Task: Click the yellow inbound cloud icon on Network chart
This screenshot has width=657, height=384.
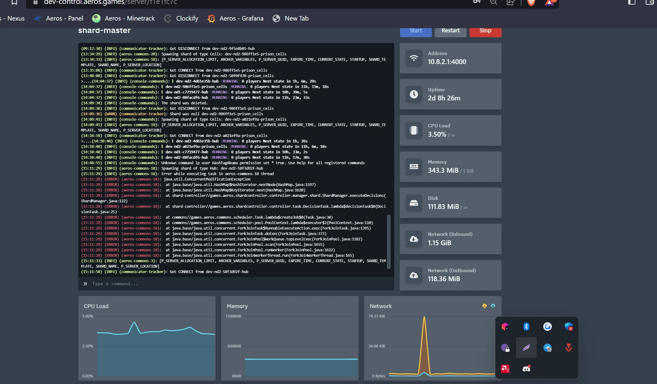Action: [484, 306]
